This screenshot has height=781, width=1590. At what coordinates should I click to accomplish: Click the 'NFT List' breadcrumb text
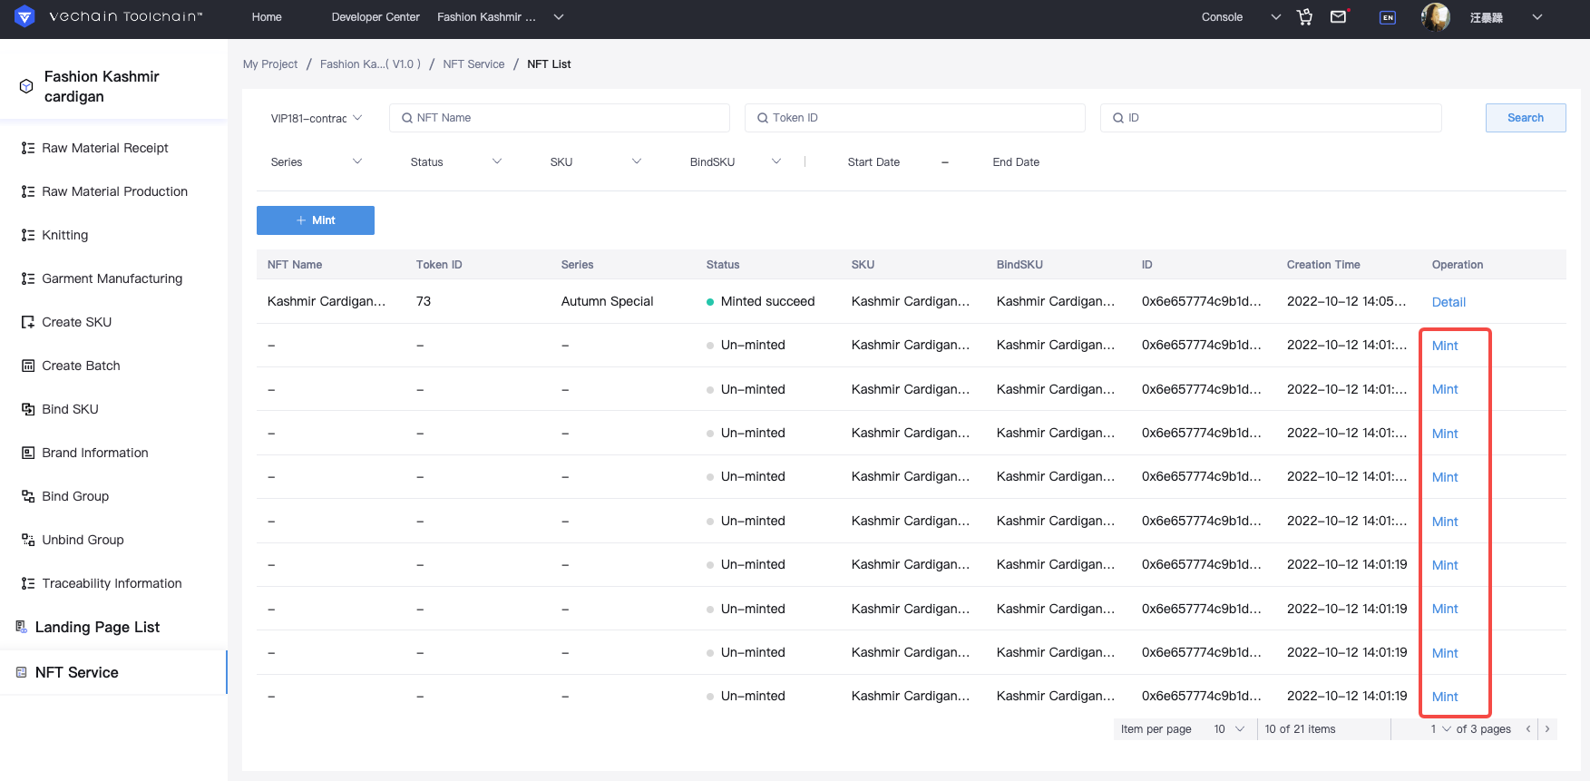point(549,64)
